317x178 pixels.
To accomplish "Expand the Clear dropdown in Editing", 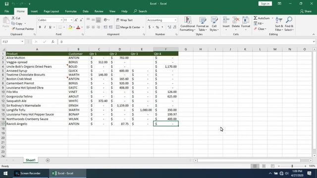I will click(x=265, y=29).
